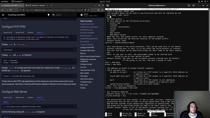Copy the listen socket code block
Screen dimensions: 210x118
click(x=74, y=76)
